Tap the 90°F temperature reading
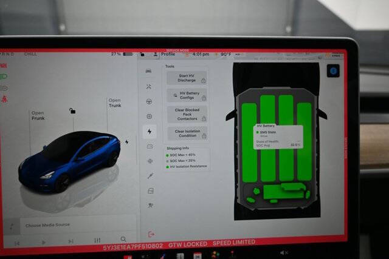The width and height of the screenshot is (389, 259). coord(225,54)
